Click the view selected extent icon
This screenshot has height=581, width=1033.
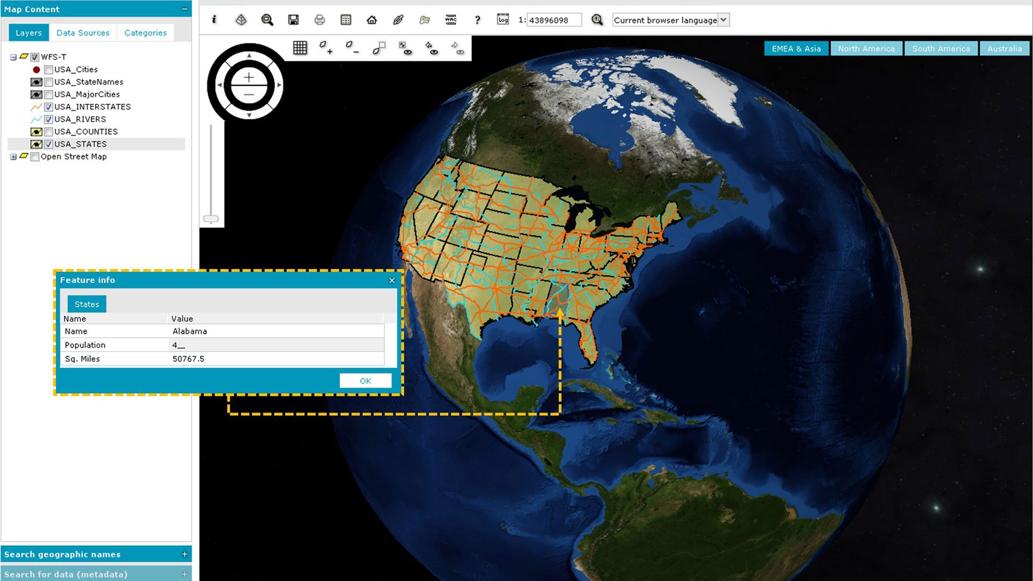(x=405, y=48)
